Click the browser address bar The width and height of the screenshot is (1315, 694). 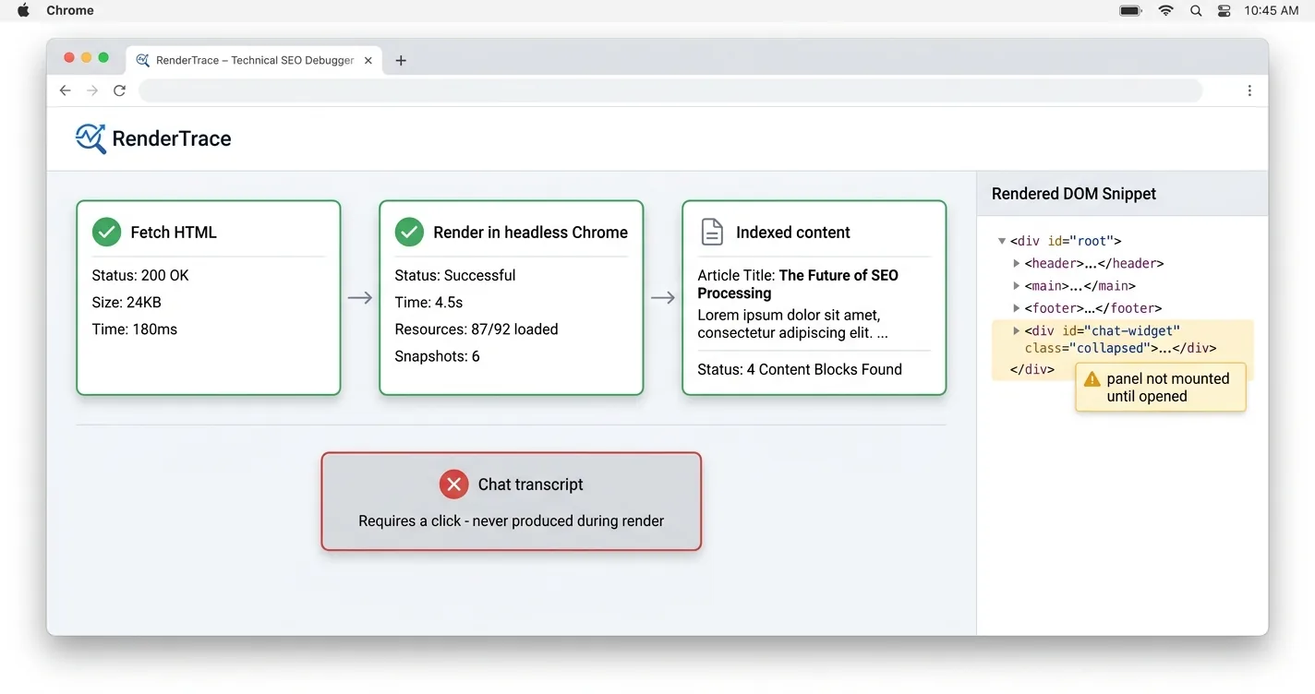[x=670, y=90]
